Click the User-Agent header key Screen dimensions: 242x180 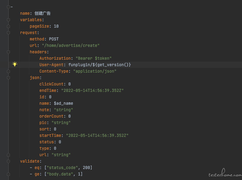[51, 65]
